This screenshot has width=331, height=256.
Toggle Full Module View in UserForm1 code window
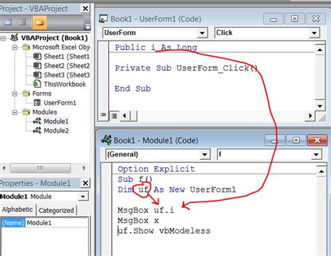tap(114, 116)
